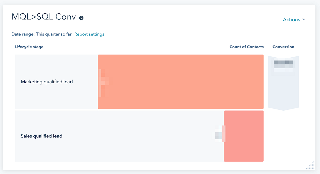320x174 pixels.
Task: Click the blurred count on the Marketing qualified bar
Action: [x=105, y=82]
